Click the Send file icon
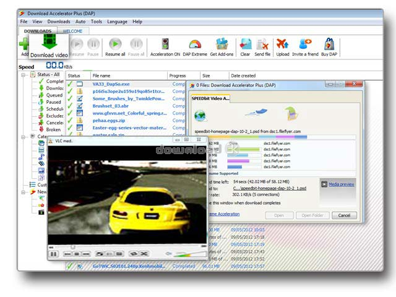The image size is (396, 297). point(262,45)
